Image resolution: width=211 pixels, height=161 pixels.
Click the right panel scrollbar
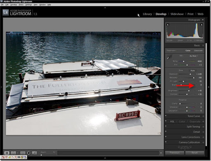206,95
